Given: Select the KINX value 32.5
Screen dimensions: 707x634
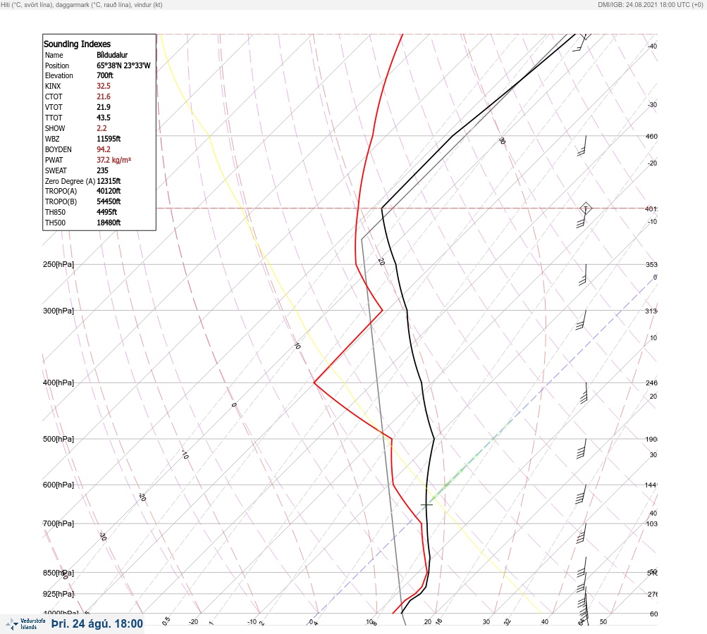Looking at the screenshot, I should click(103, 86).
